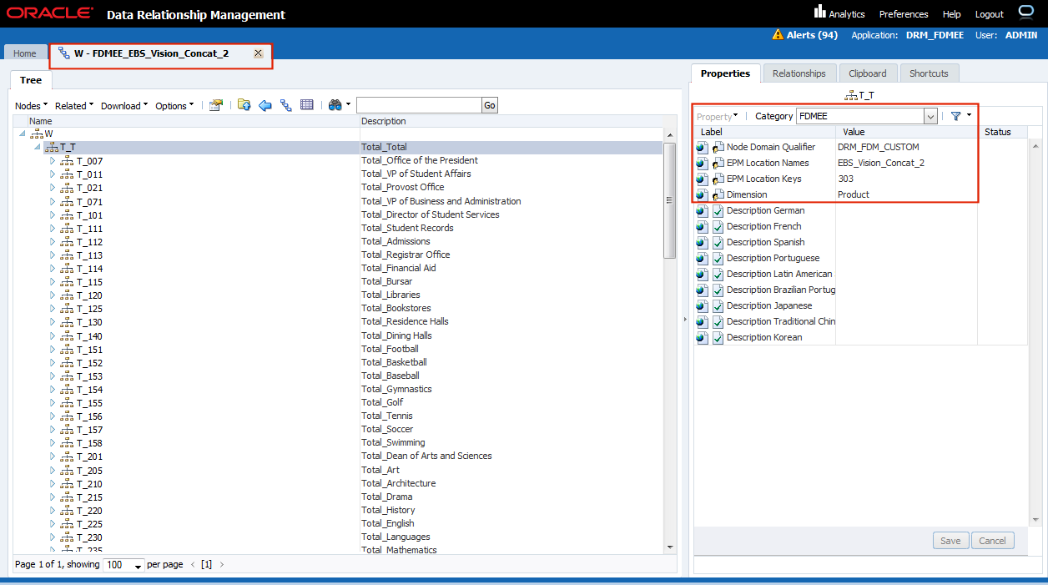Click globe icon beside Description Korean
This screenshot has height=585, width=1048.
(702, 337)
